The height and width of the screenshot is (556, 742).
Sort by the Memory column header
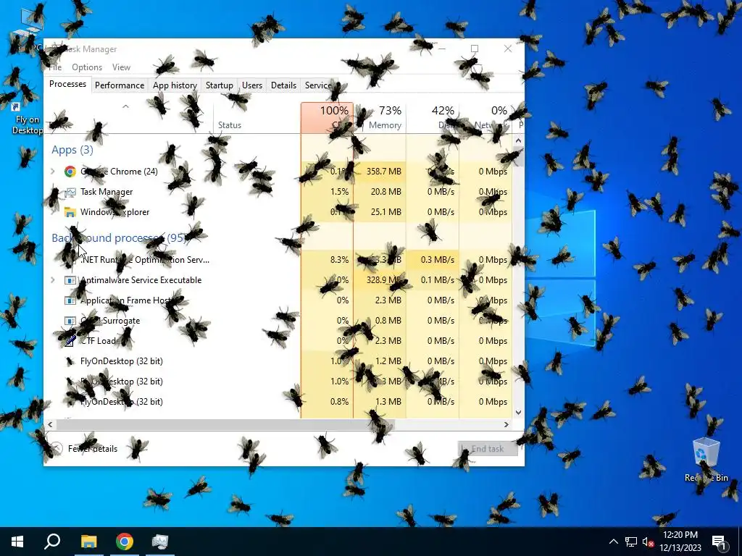click(x=380, y=118)
